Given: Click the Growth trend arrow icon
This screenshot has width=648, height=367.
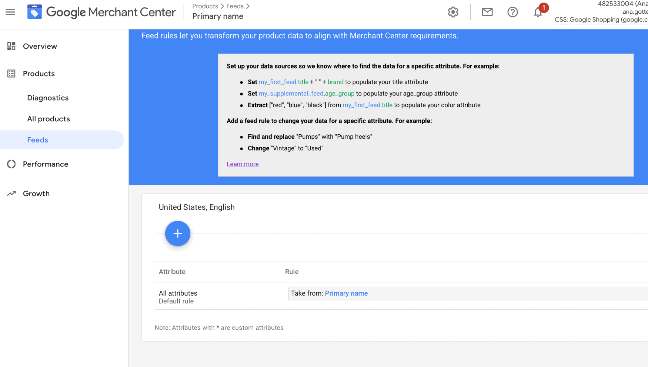Looking at the screenshot, I should pyautogui.click(x=11, y=193).
